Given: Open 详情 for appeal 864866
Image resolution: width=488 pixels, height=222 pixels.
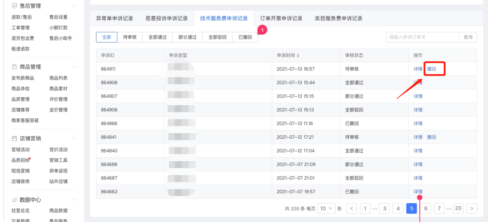Looking at the screenshot, I should (418, 124).
